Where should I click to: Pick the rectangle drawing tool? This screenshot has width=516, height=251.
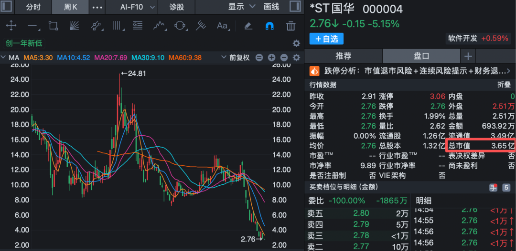53,26
